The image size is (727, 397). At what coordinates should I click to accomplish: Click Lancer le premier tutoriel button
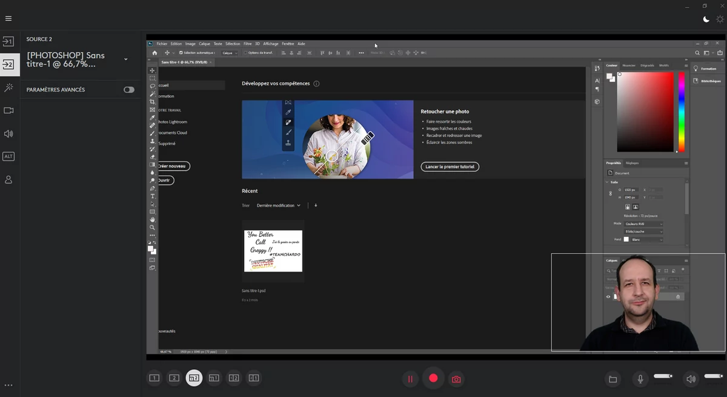(450, 167)
